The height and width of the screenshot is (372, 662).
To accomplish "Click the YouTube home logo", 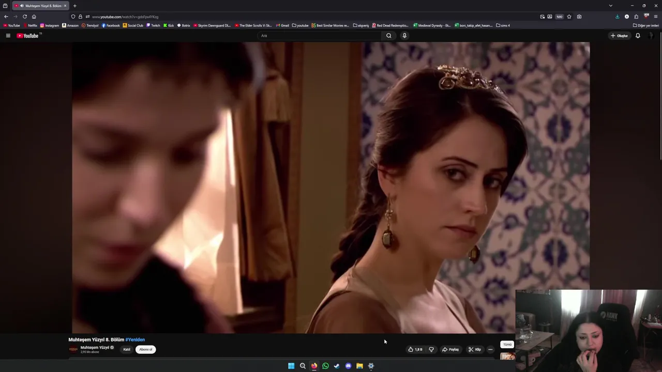I will pos(27,36).
